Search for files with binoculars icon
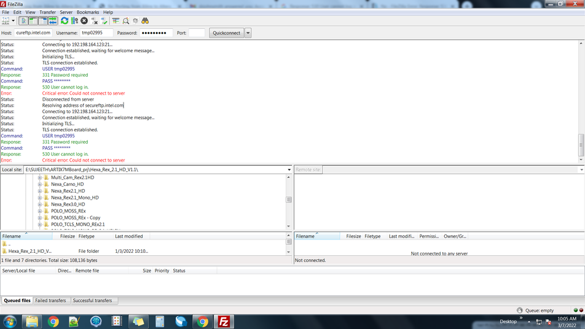The width and height of the screenshot is (585, 329). (x=145, y=21)
